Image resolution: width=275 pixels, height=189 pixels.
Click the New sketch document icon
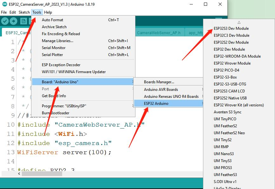23,21
